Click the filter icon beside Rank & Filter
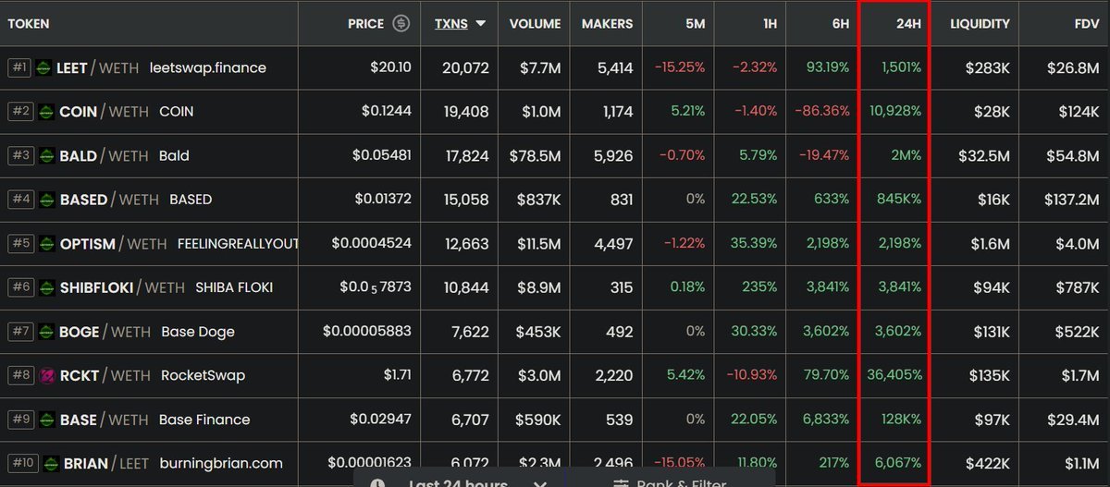The height and width of the screenshot is (487, 1110). click(x=622, y=482)
